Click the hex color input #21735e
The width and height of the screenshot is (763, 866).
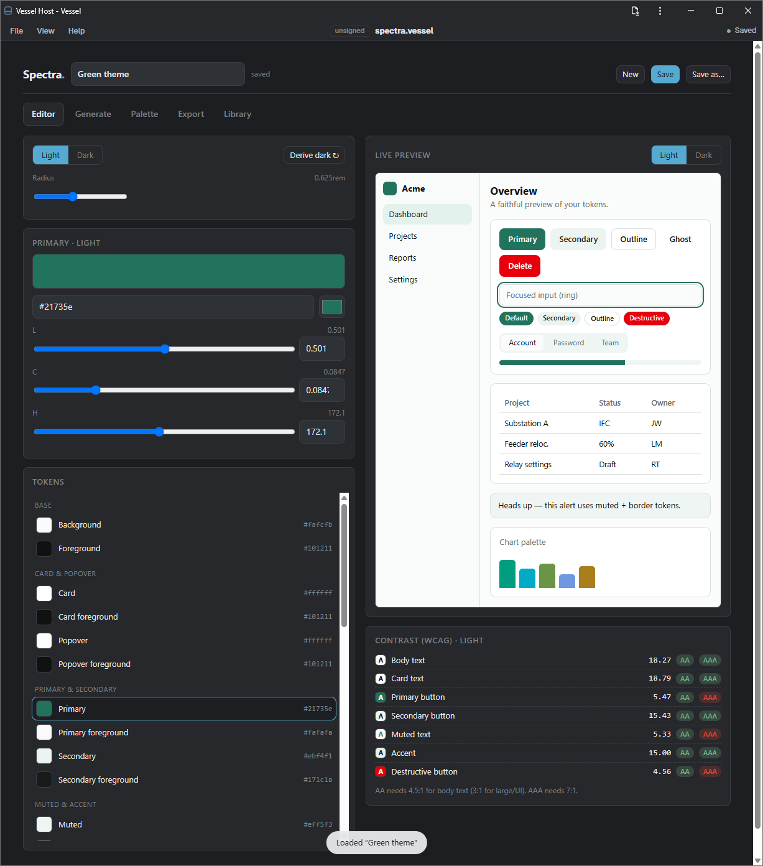(173, 307)
